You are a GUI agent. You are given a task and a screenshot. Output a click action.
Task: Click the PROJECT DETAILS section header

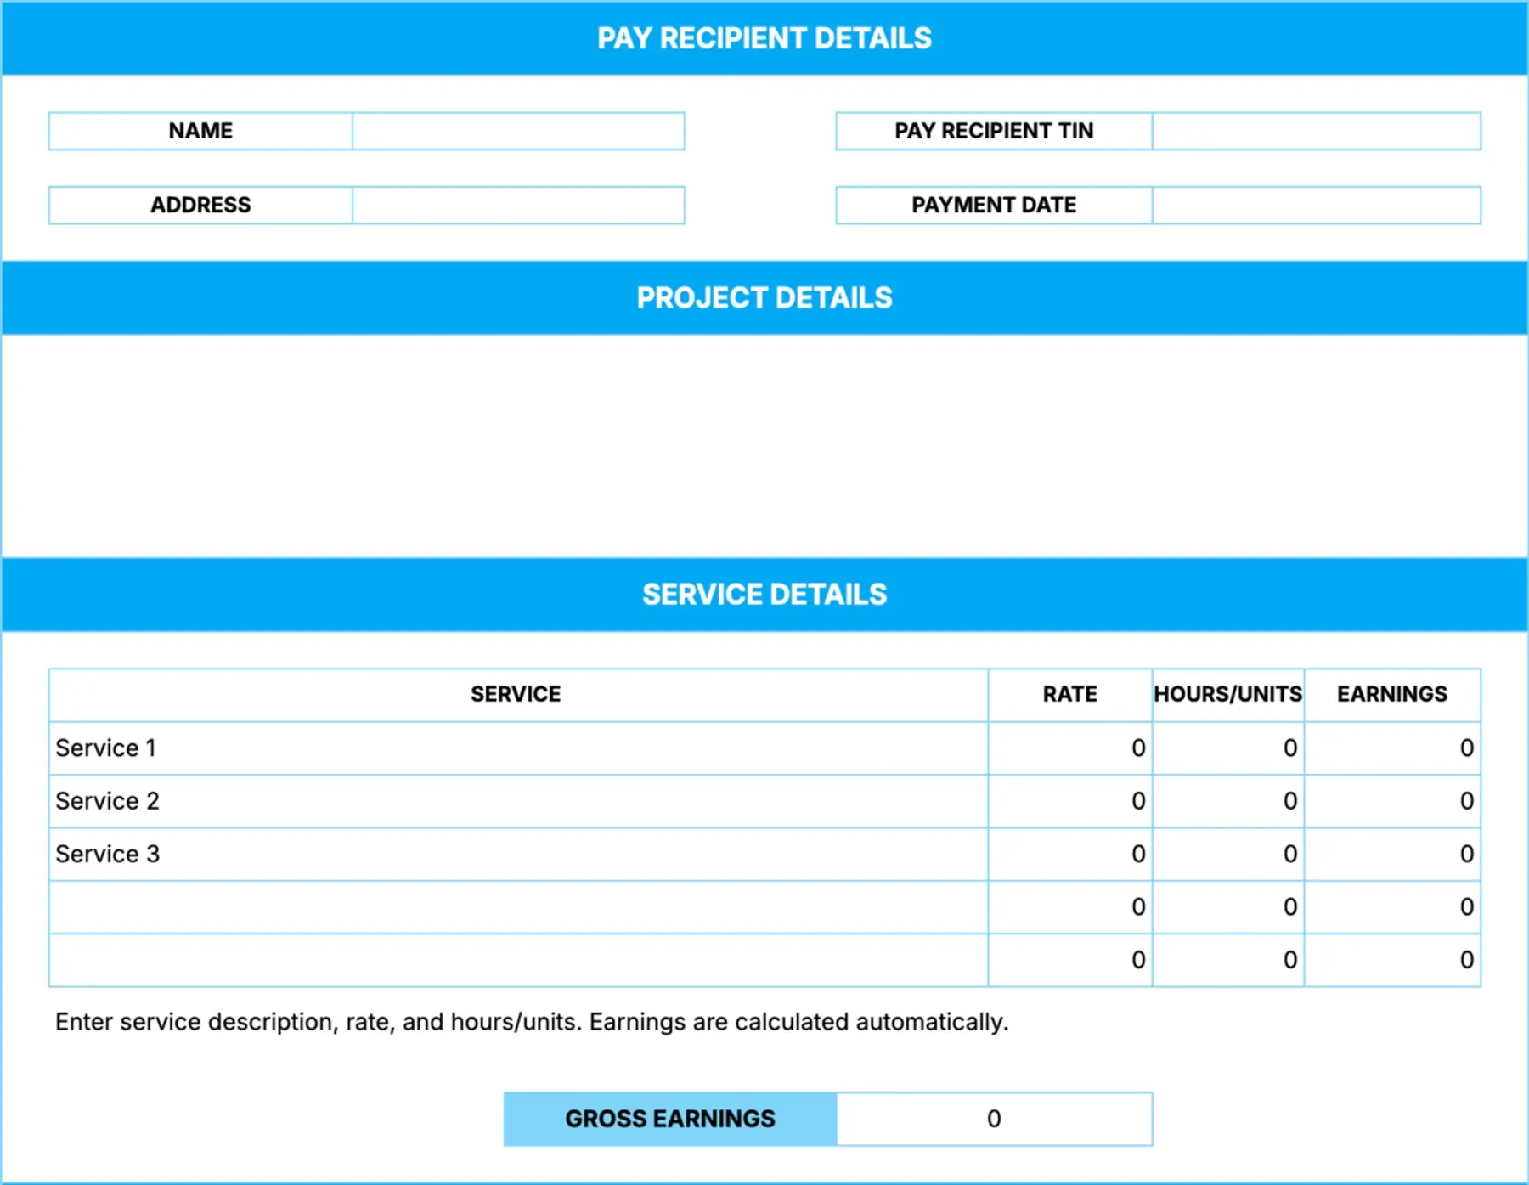pos(764,298)
